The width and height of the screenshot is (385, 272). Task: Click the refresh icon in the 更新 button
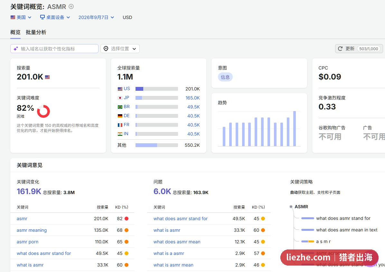click(x=340, y=49)
